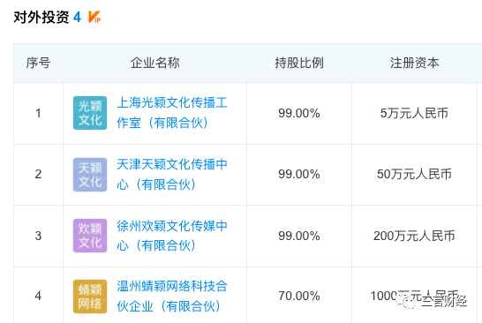Select row number 3 cell
This screenshot has width=482, height=323.
click(38, 236)
